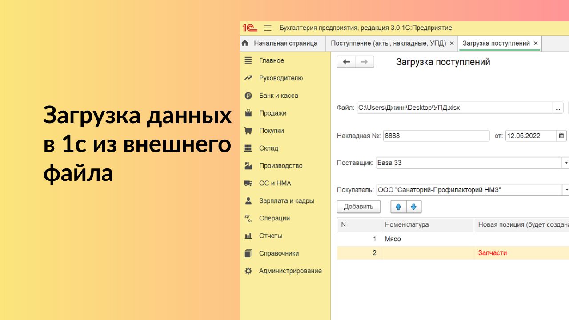This screenshot has width=569, height=320.
Task: Click the home icon on Начальная страница
Action: tap(245, 44)
